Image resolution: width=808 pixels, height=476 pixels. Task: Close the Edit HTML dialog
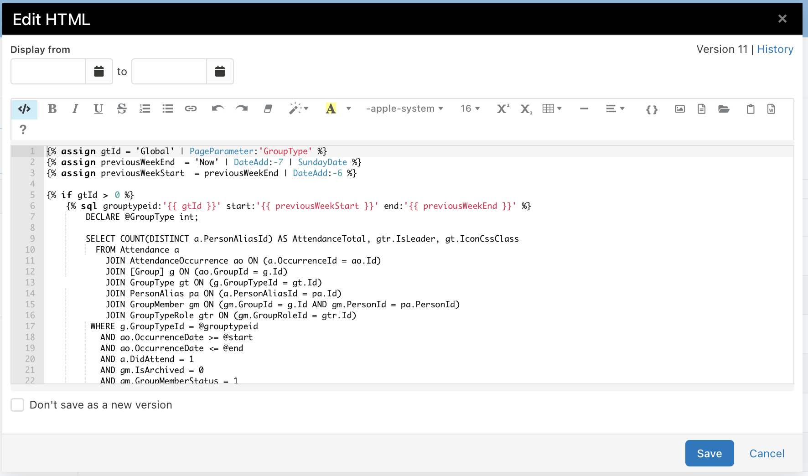pos(782,19)
